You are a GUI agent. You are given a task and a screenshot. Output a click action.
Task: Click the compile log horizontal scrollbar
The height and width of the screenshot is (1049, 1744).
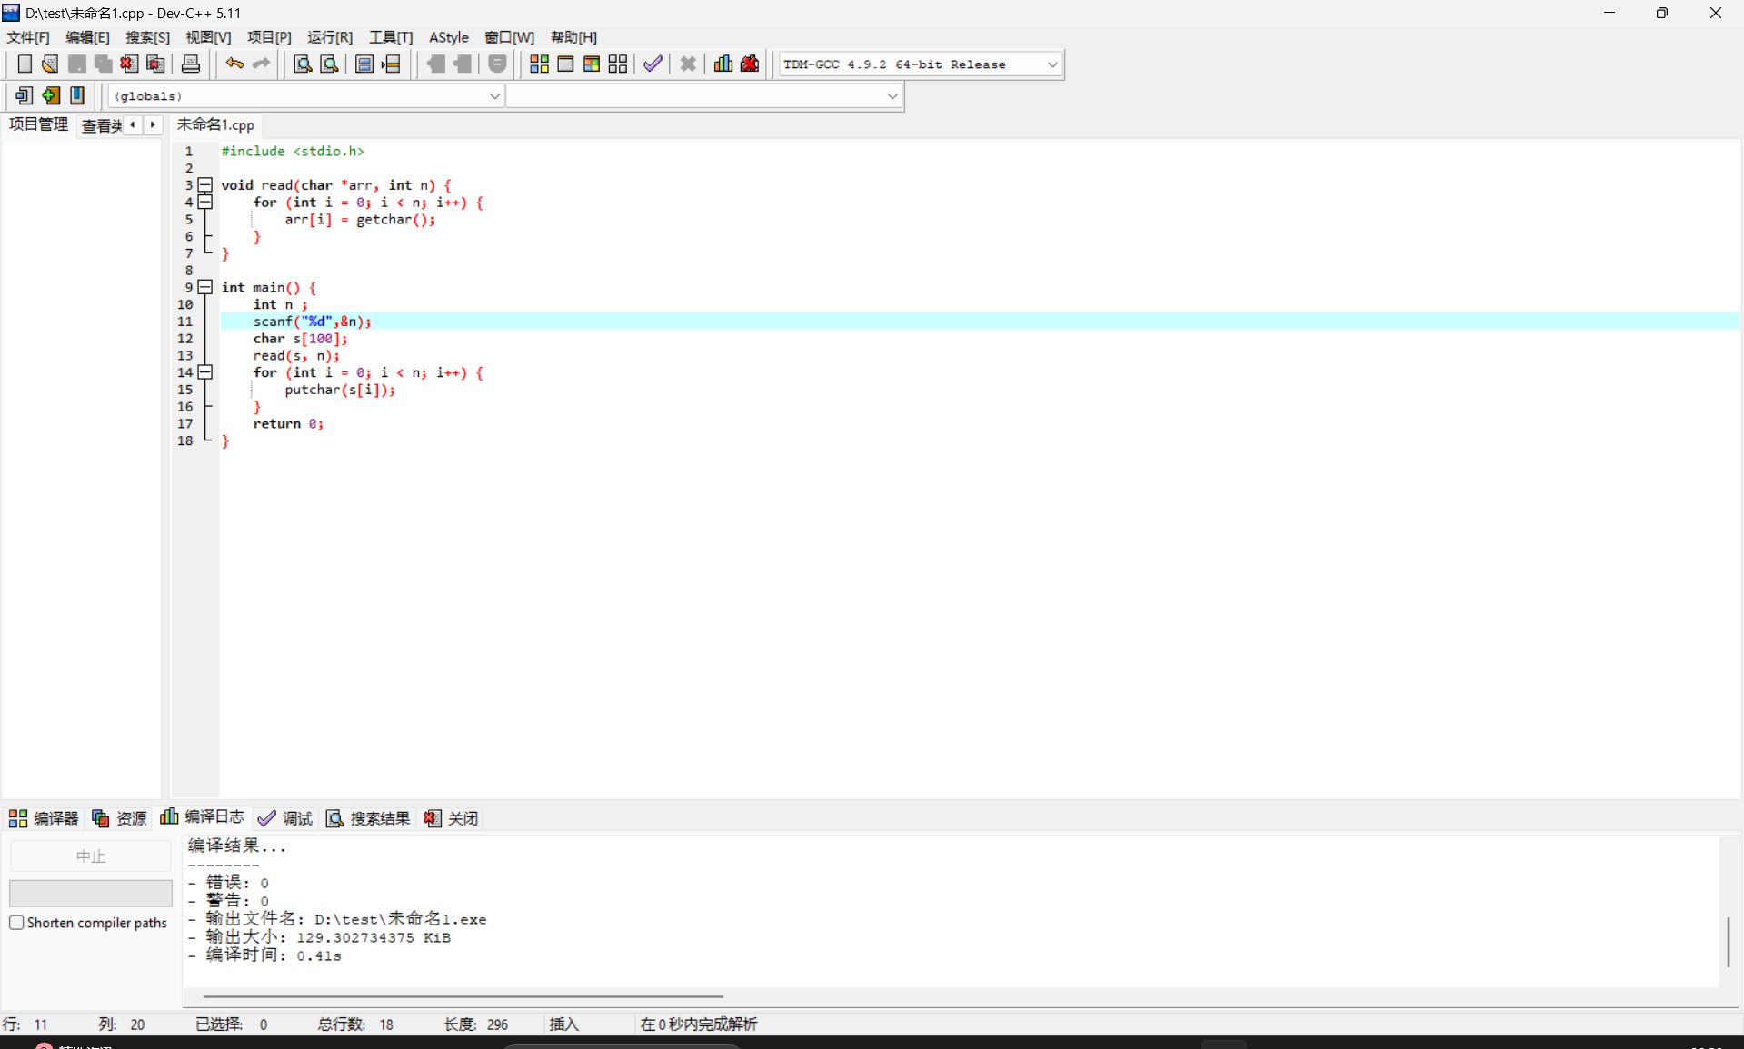coord(463,996)
